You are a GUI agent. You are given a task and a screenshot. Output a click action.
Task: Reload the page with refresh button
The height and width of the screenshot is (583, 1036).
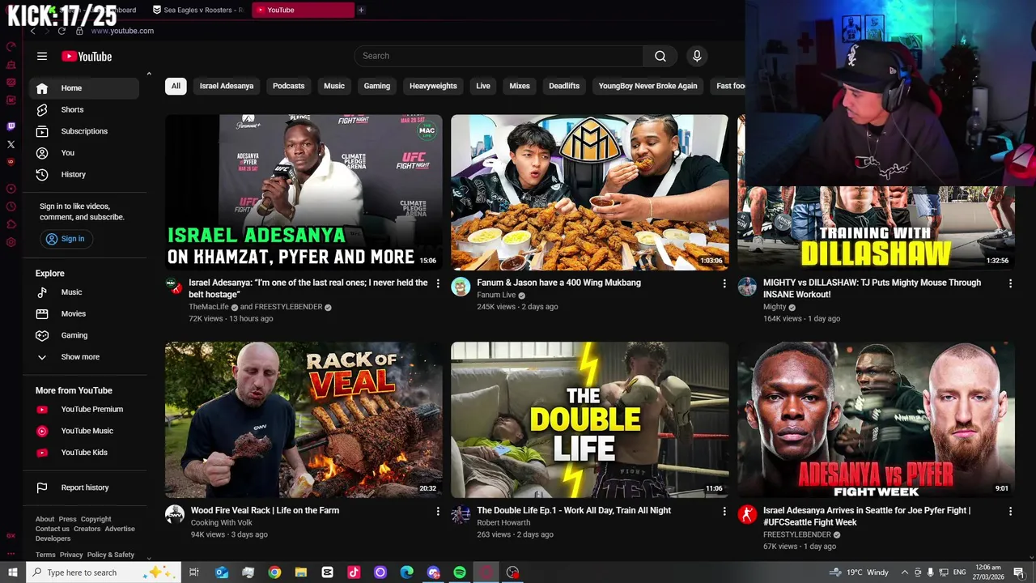point(62,31)
